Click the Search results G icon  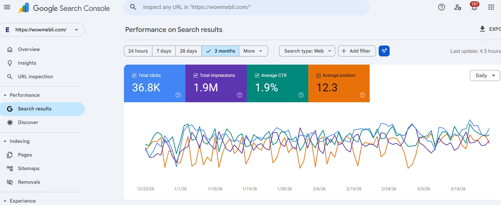pyautogui.click(x=10, y=109)
